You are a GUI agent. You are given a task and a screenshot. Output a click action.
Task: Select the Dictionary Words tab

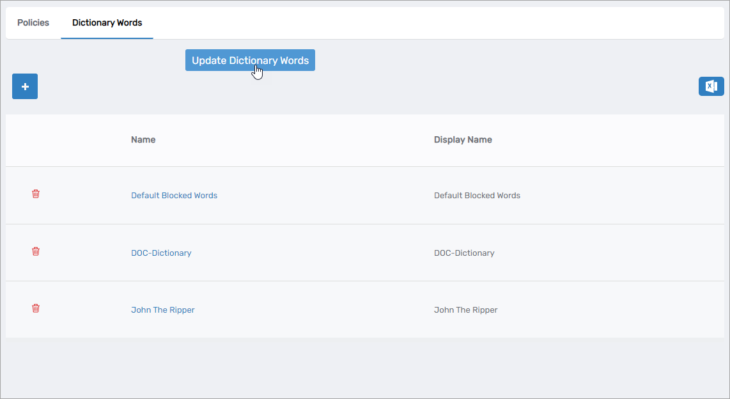point(107,22)
